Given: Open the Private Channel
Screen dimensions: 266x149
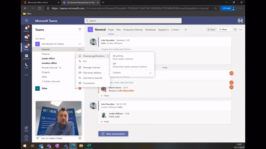Looking at the screenshot, I should (49, 67).
